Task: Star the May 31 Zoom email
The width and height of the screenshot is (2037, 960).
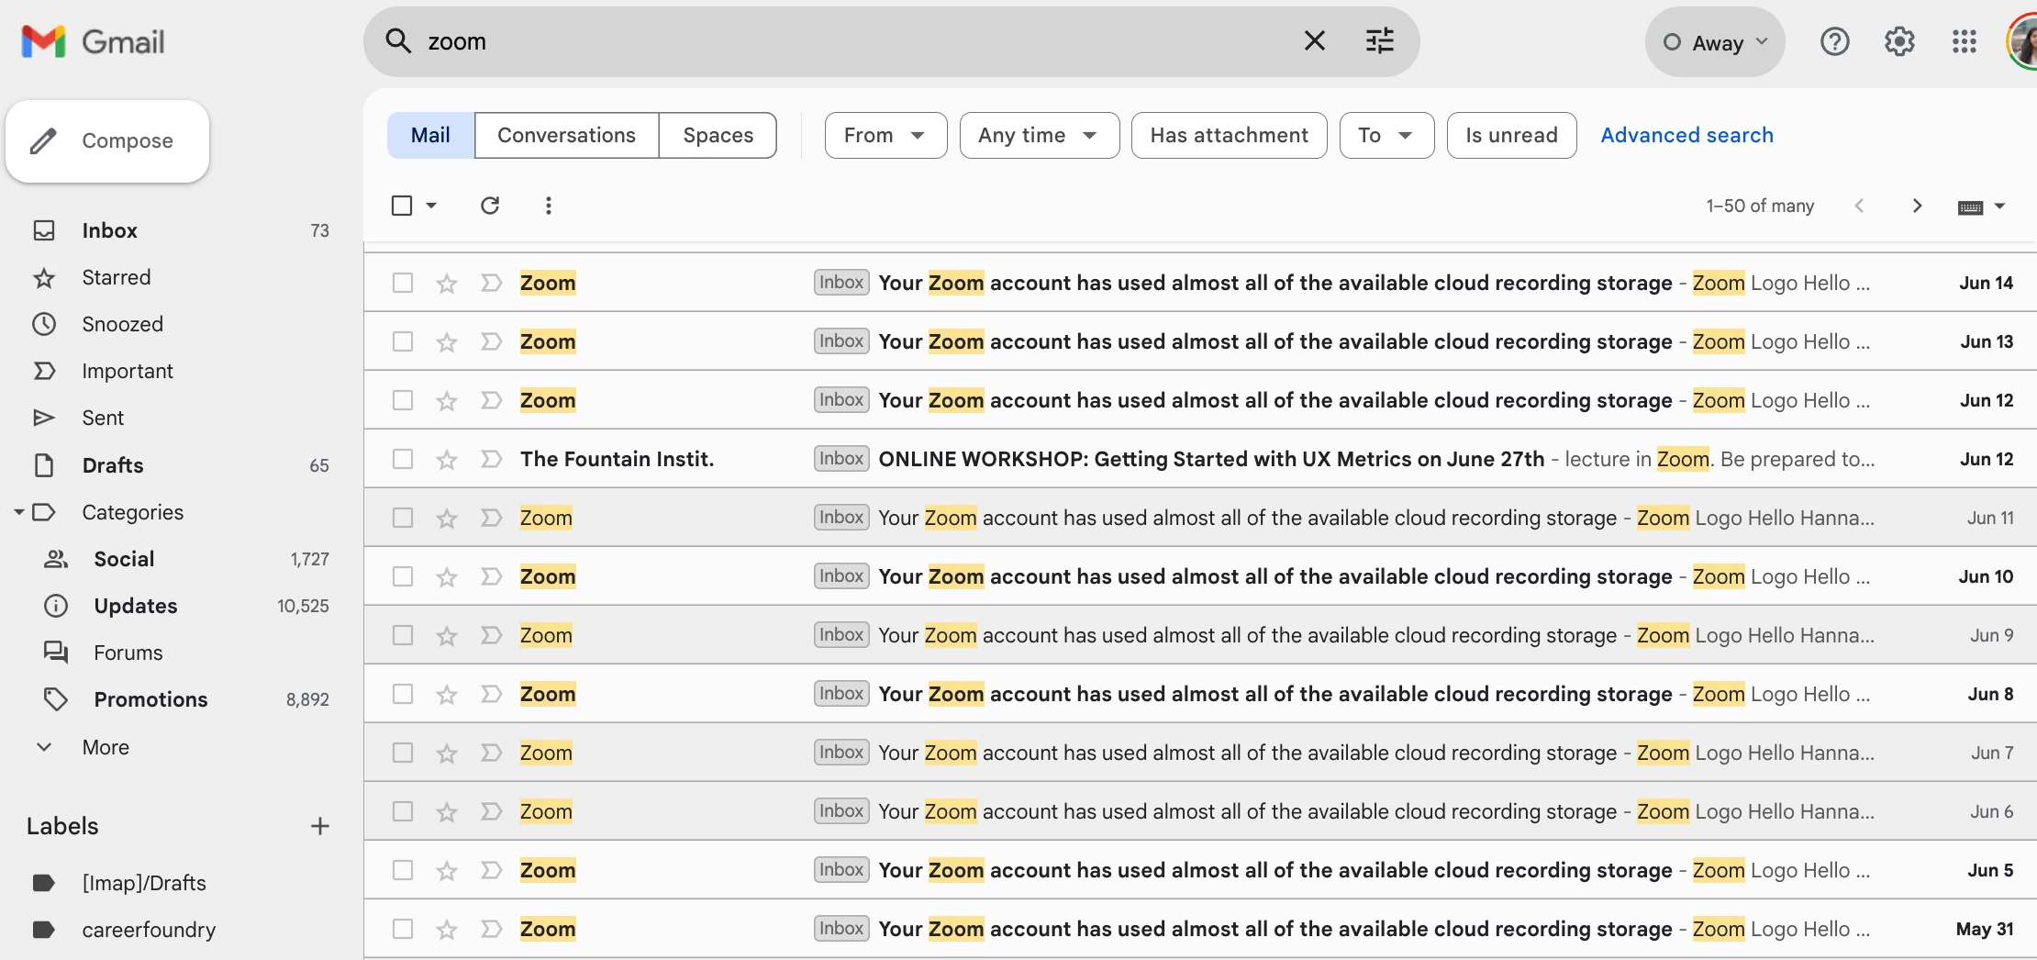Action: click(446, 930)
